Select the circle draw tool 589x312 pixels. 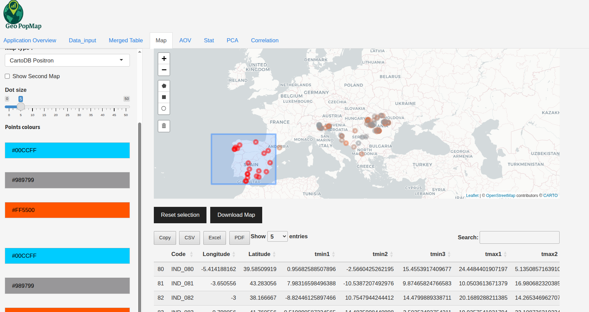click(164, 109)
